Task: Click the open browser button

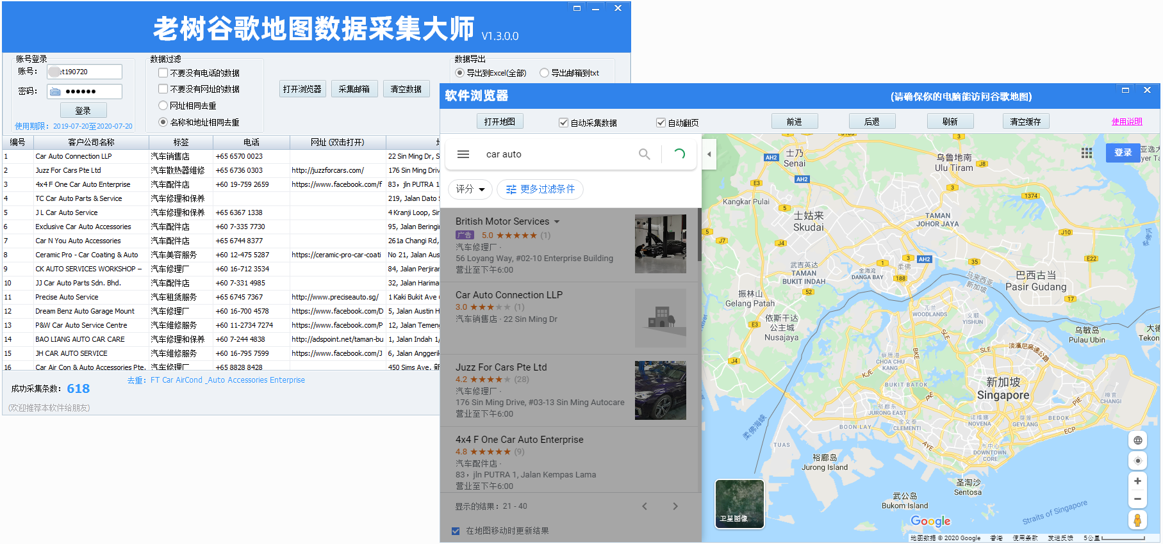Action: click(302, 89)
